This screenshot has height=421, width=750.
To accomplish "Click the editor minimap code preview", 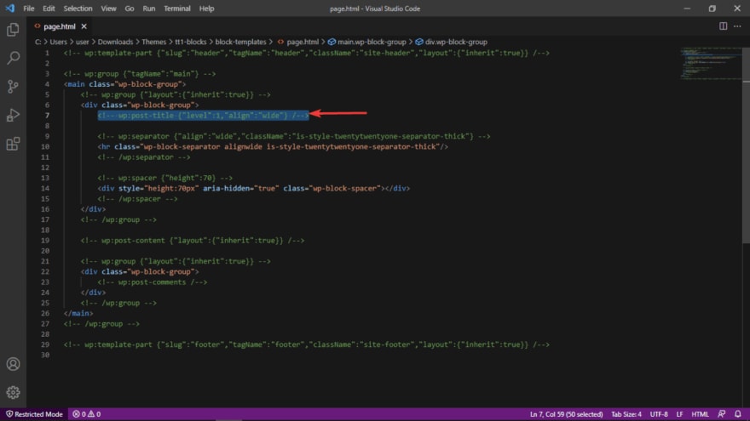I will pyautogui.click(x=711, y=63).
